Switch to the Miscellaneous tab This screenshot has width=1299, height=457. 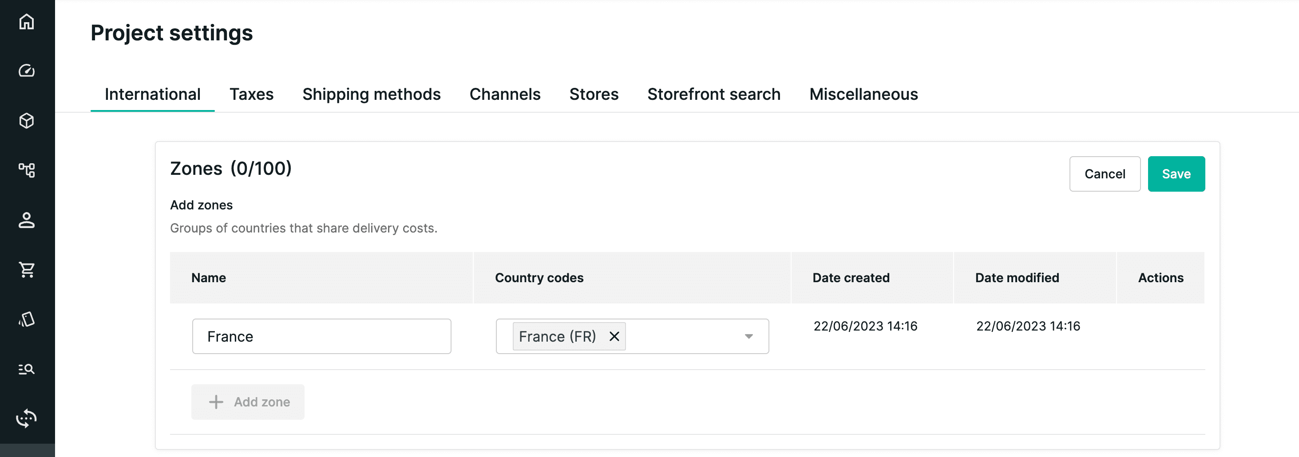[863, 94]
